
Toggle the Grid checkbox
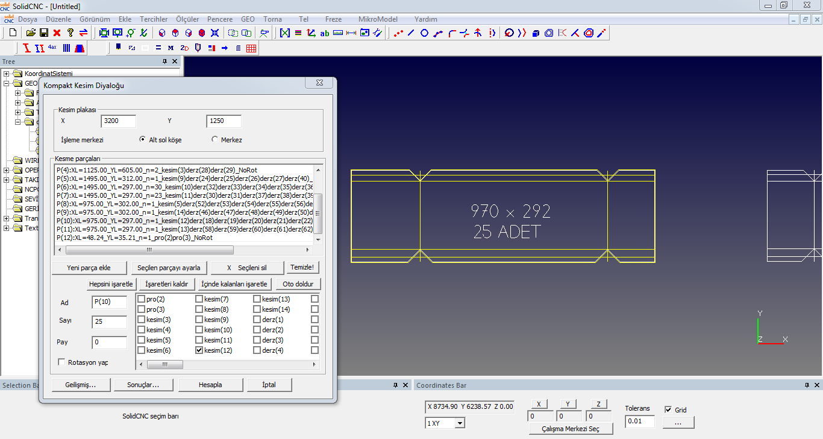click(668, 410)
